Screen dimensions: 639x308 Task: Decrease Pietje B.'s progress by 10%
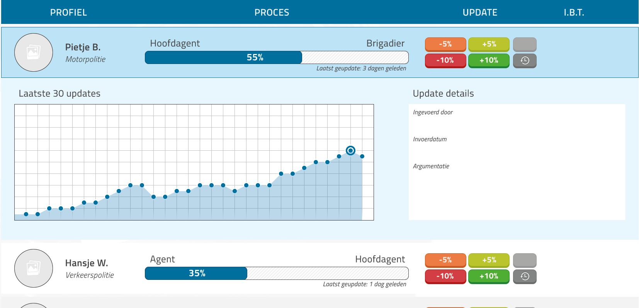[445, 61]
